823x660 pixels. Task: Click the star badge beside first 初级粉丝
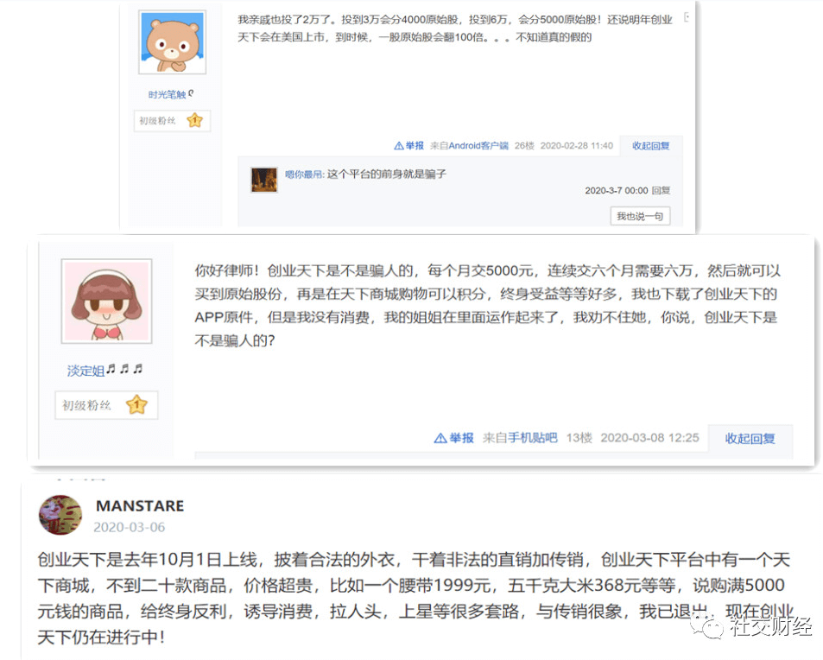(194, 121)
